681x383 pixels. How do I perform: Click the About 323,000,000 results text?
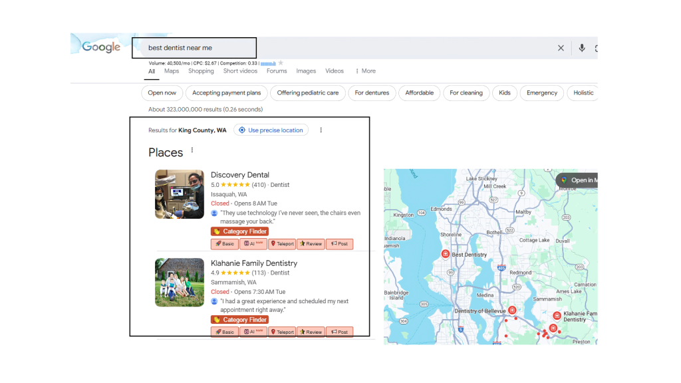tap(205, 110)
